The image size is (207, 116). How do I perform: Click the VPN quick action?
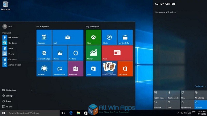tap(174, 105)
